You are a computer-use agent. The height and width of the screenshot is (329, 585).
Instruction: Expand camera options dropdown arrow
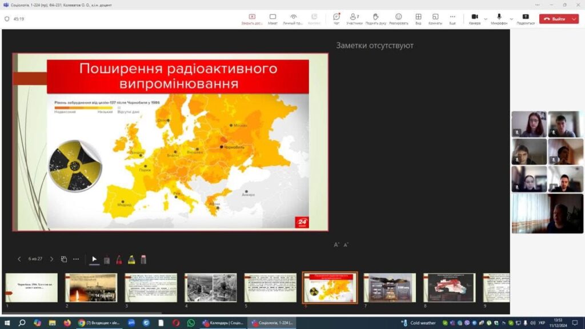486,19
